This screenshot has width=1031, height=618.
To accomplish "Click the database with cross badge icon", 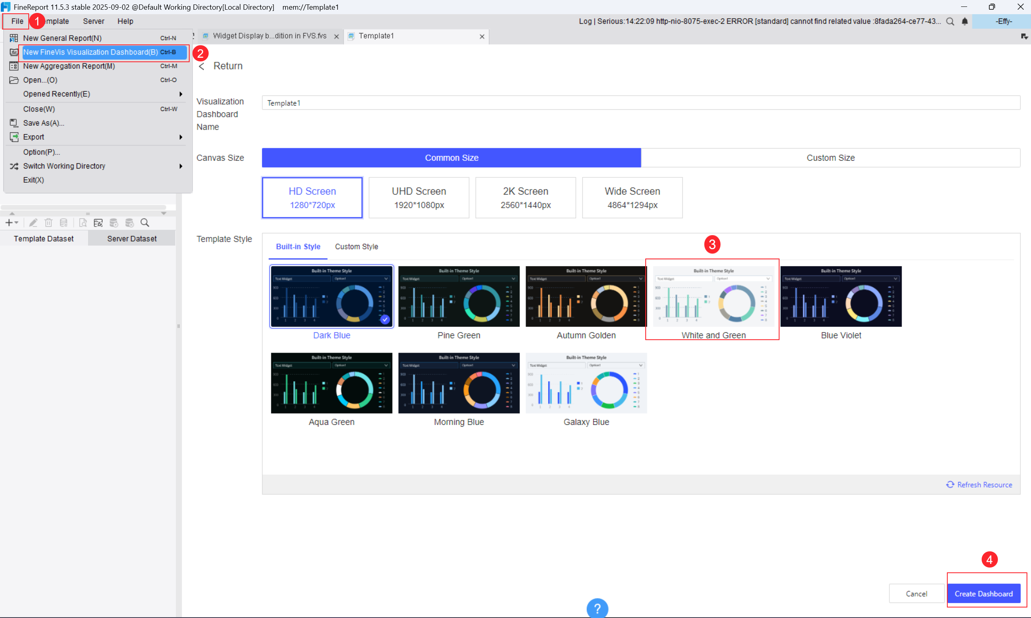I will 130,223.
